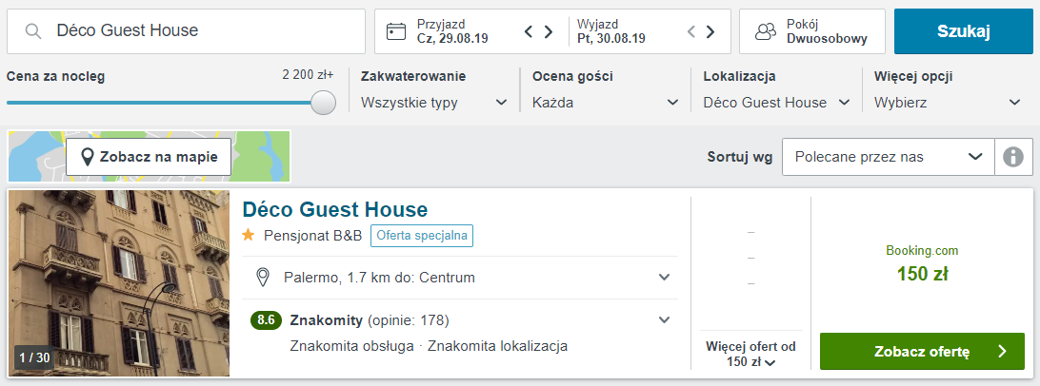Viewport: 1040px width, 386px height.
Task: Open the Polecane przez nas sort dropdown
Action: coord(889,157)
